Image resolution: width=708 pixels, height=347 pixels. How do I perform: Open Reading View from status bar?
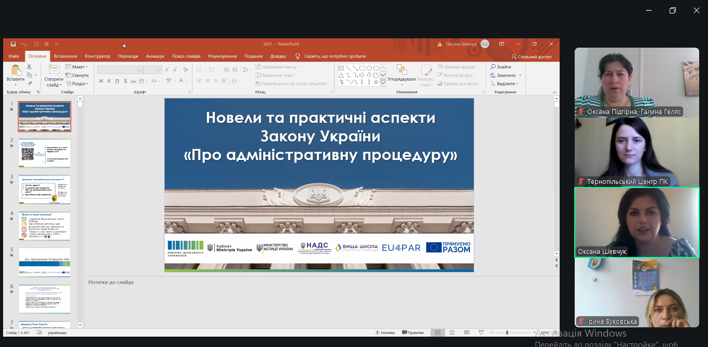(467, 332)
